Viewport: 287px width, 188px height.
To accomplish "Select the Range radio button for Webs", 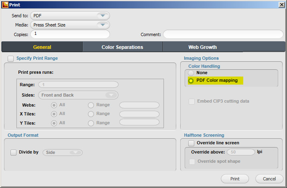I will [x=91, y=105].
